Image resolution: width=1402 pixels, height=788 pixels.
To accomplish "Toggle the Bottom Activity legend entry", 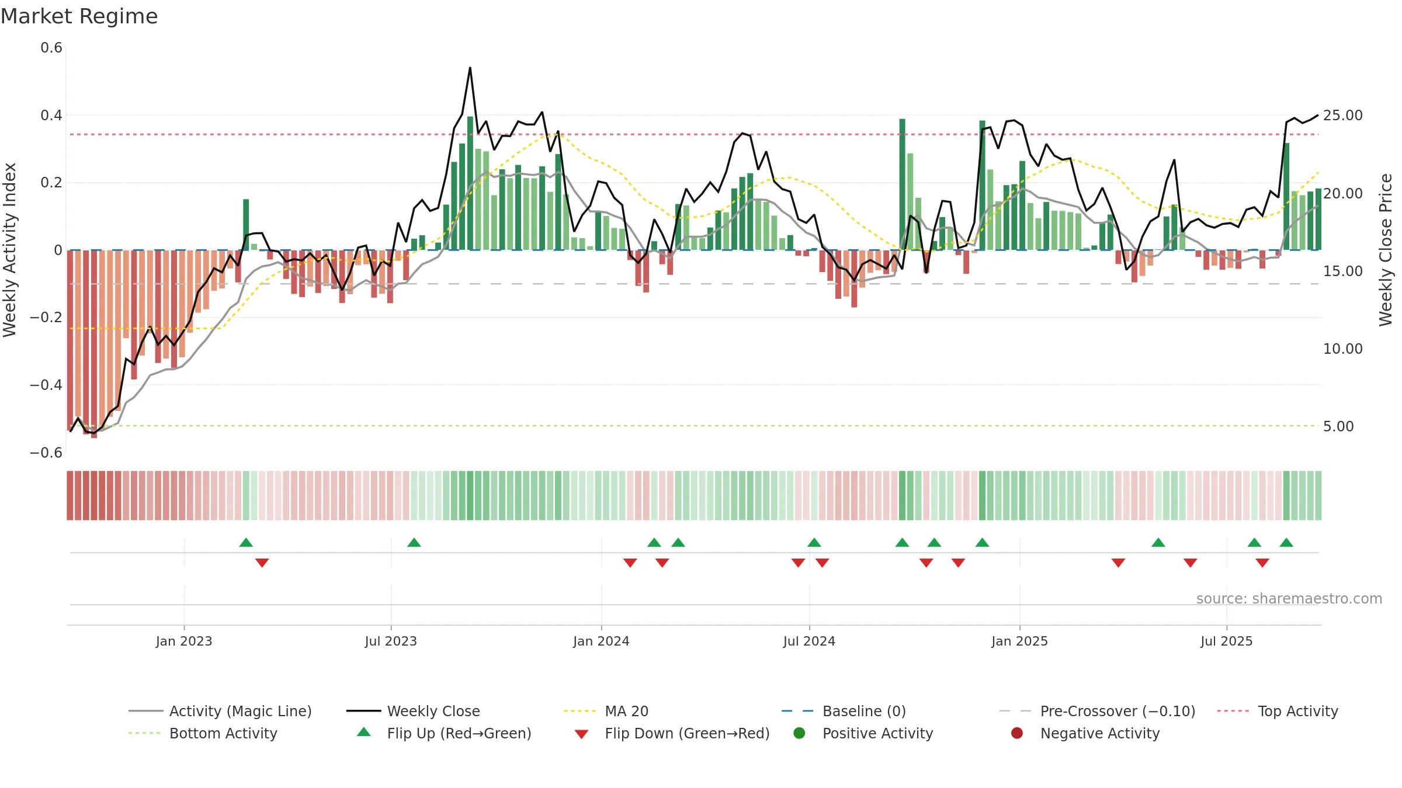I will point(203,733).
